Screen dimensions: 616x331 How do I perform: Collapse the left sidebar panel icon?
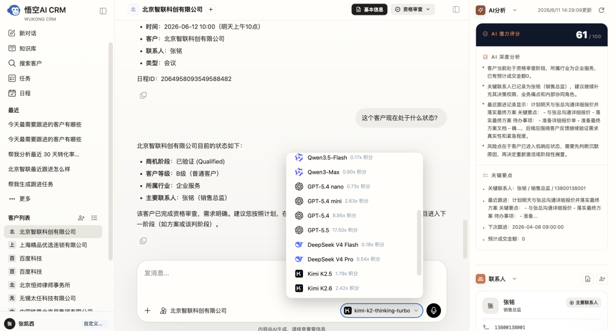(x=103, y=11)
